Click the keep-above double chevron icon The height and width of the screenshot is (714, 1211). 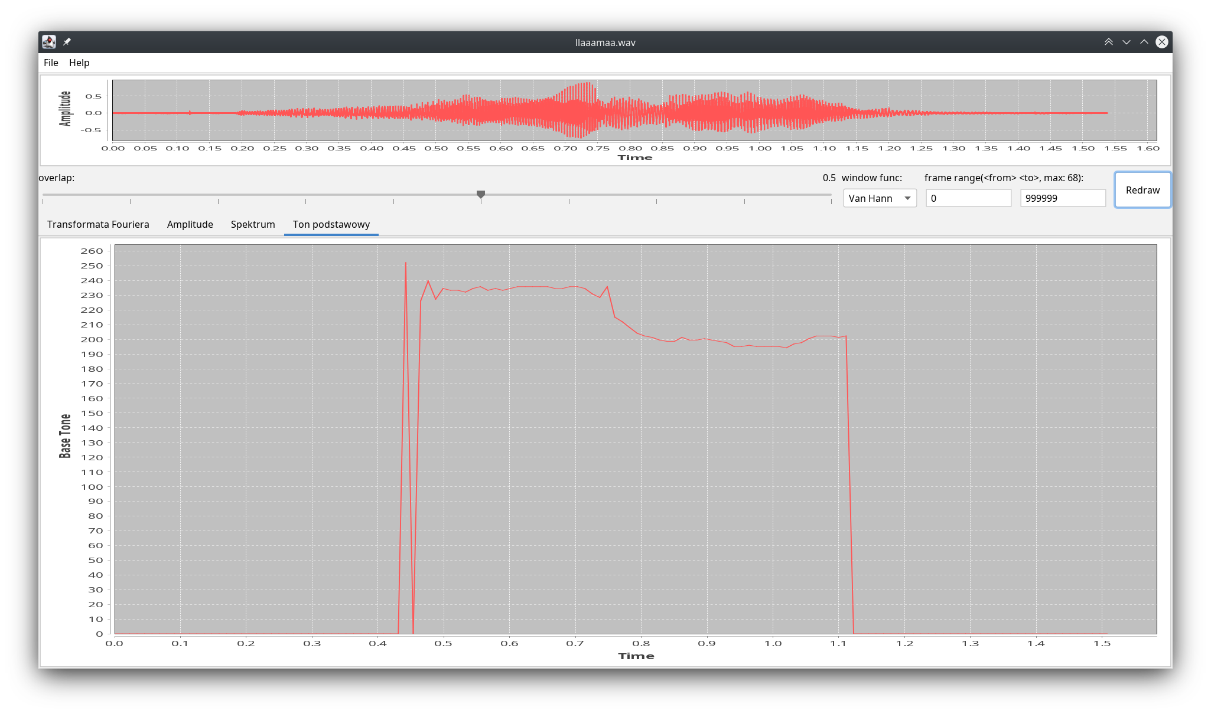[1108, 42]
